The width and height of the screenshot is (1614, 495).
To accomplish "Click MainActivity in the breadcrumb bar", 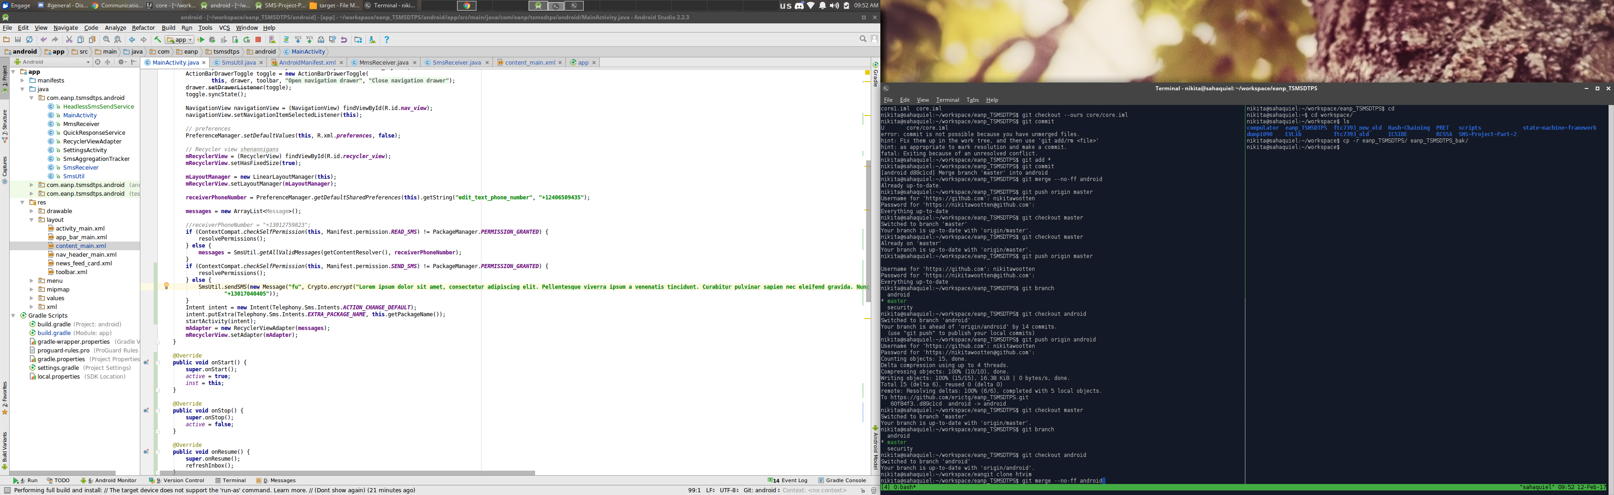I will pos(307,51).
